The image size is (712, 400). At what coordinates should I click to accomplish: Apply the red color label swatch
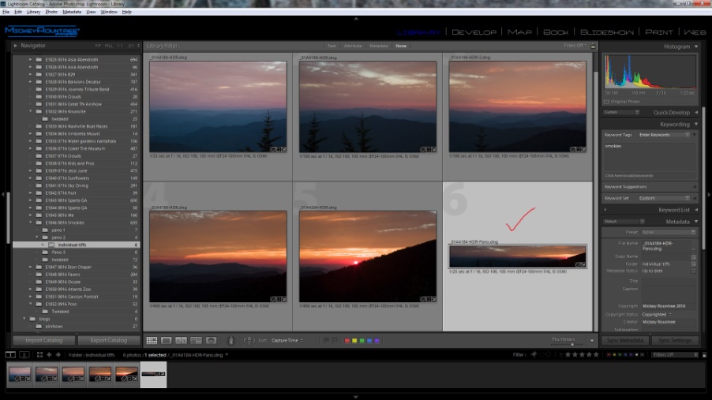click(347, 340)
